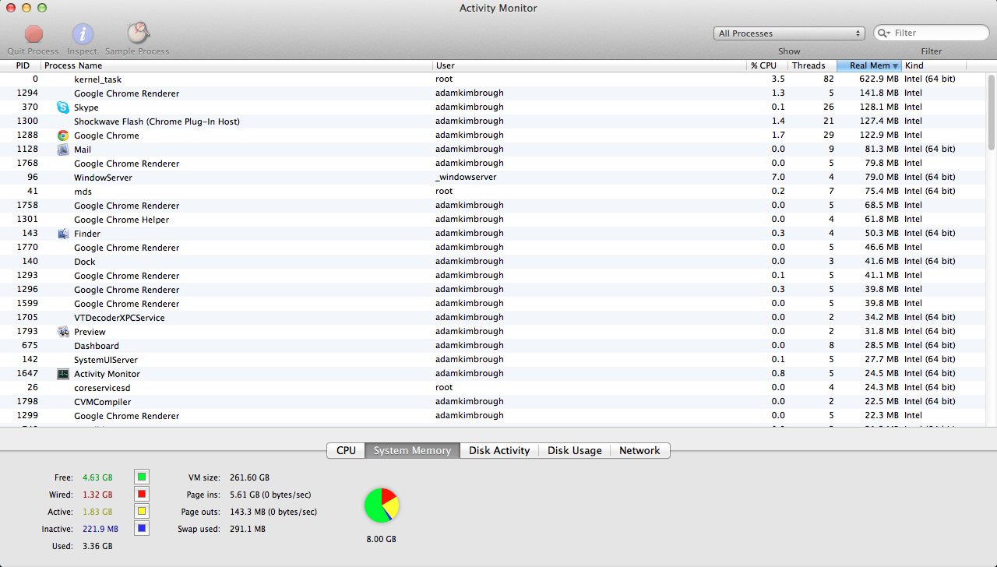Viewport: 997px width, 567px height.
Task: Click Page outs value 143.3 MB
Action: [x=273, y=512]
